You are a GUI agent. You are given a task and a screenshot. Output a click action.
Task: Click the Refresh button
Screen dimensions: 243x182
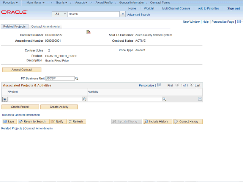[77, 121]
